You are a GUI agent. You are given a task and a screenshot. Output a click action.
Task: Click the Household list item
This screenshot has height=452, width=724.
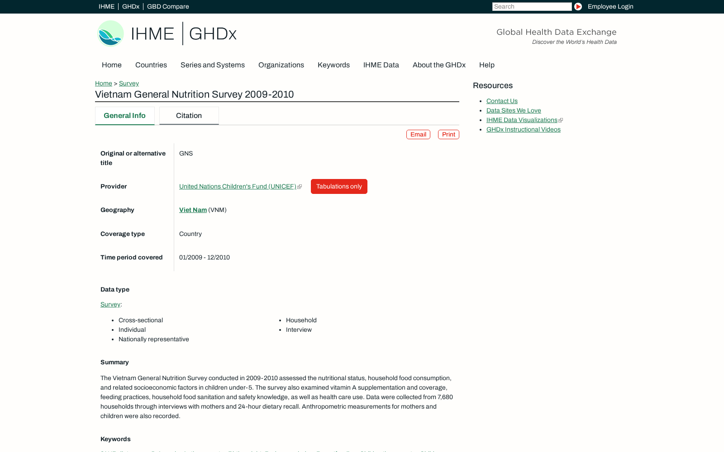[x=301, y=320]
